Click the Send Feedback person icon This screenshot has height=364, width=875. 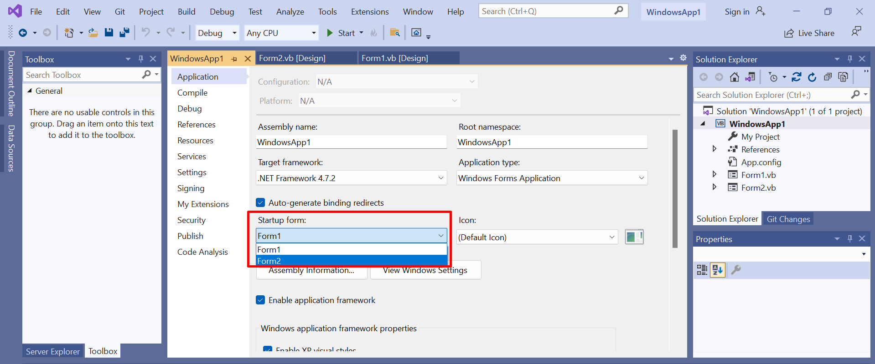856,32
